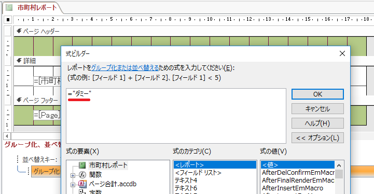The height and width of the screenshot is (194, 374).
Task: Click the left arrow of the report horizontal scrollbar
Action: tap(7, 136)
